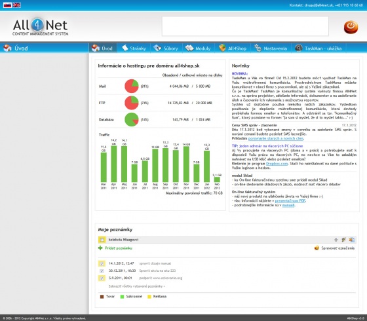
Task: Click the empty header input box
Action: 245,26
